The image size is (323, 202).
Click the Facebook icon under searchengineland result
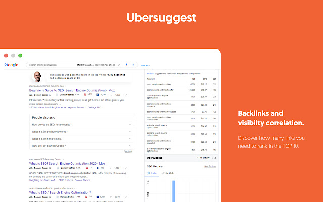[x=98, y=197]
